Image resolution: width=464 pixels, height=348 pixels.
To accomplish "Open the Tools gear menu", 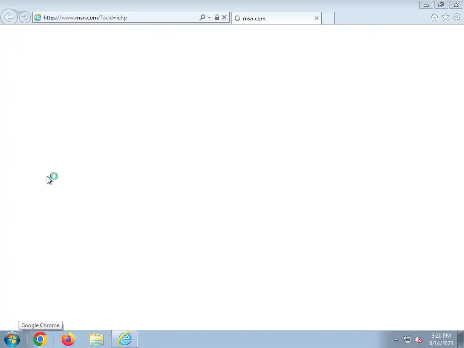I will [x=457, y=17].
